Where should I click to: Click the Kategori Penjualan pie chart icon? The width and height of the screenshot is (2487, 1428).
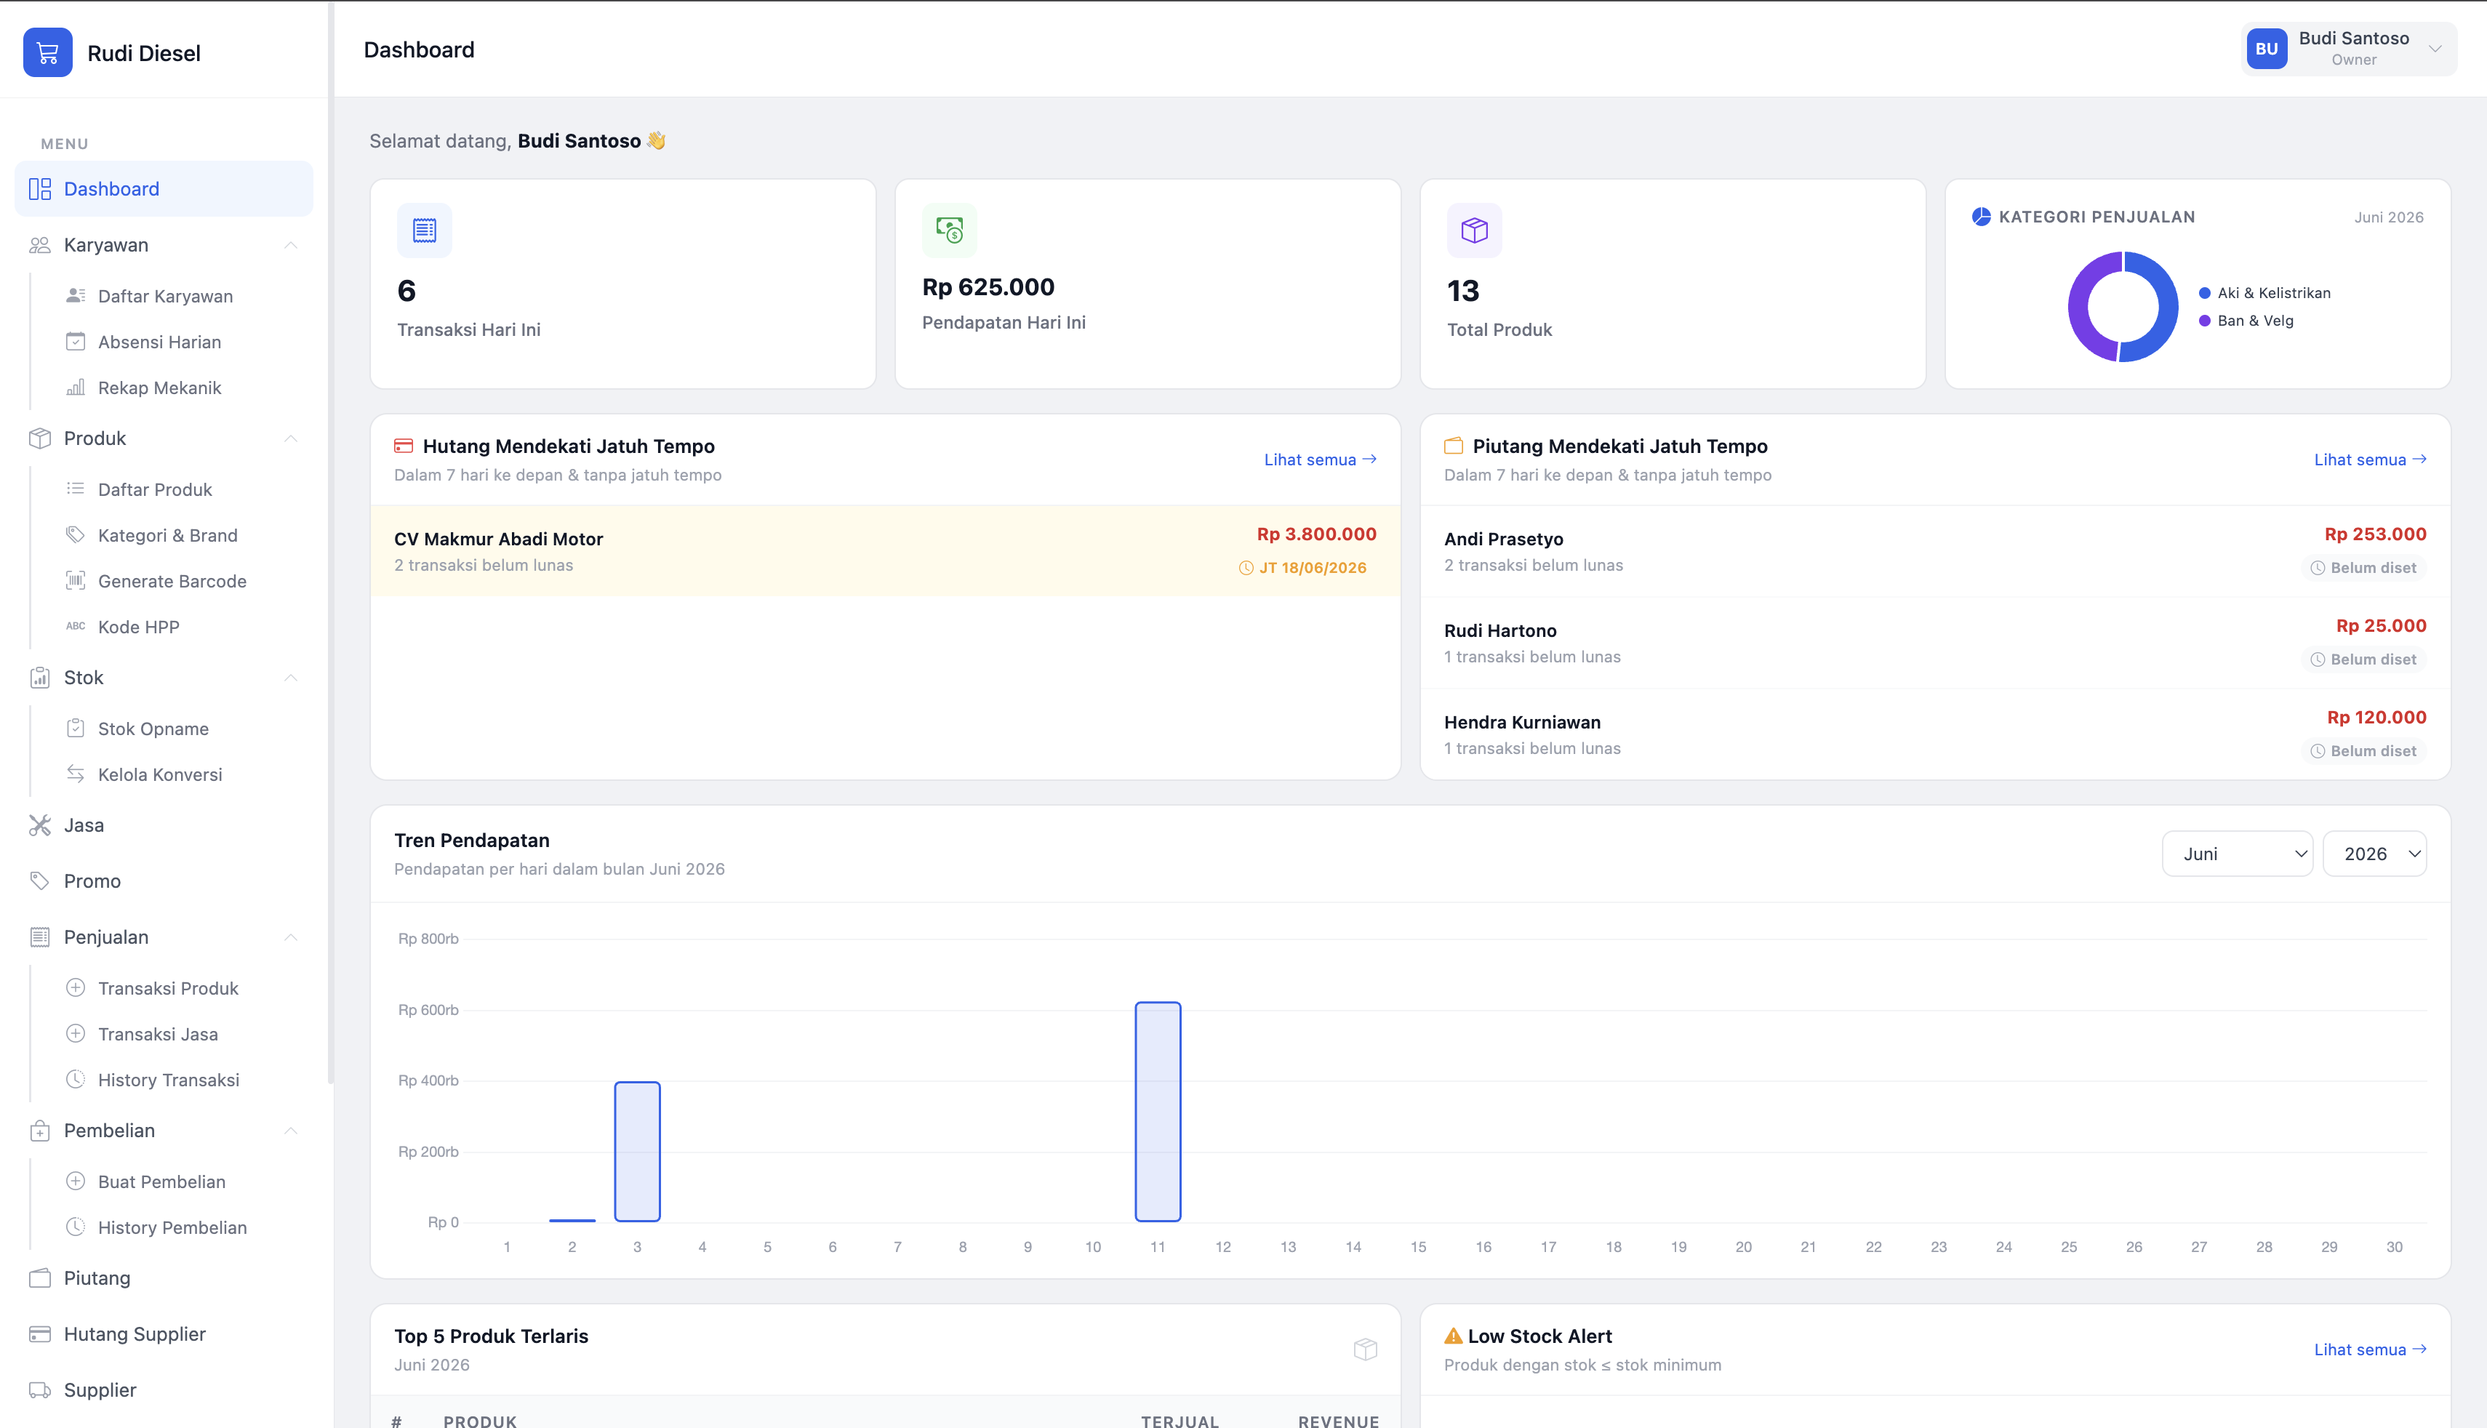1982,217
